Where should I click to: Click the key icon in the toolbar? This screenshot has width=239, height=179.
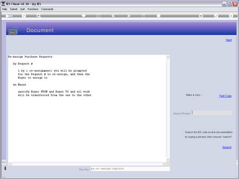pyautogui.click(x=9, y=16)
